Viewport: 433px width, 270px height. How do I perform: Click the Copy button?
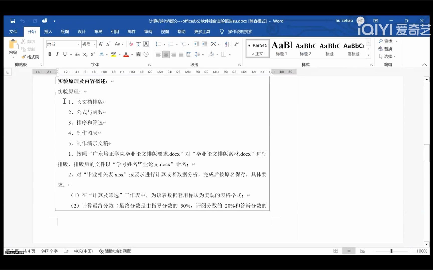pyautogui.click(x=28, y=49)
